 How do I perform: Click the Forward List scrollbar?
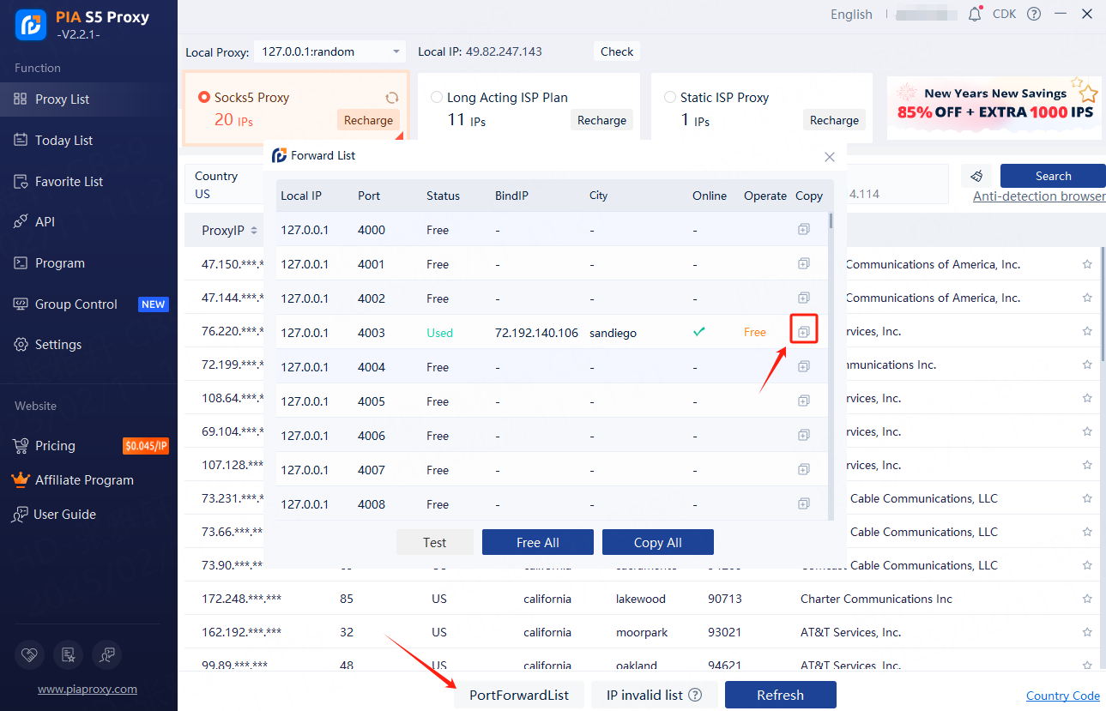830,222
